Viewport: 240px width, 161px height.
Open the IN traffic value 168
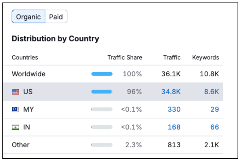click(174, 127)
